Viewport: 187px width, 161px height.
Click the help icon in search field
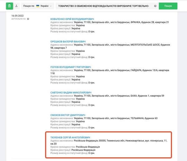155,6
